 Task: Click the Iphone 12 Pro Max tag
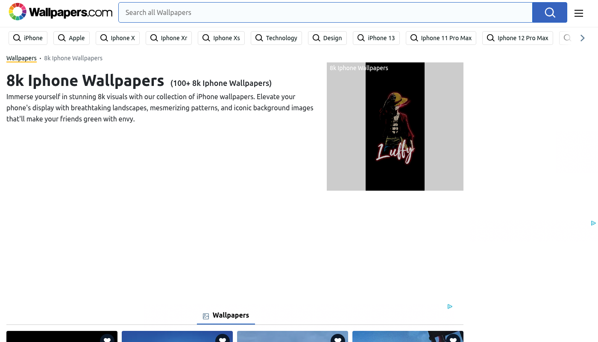coord(517,38)
